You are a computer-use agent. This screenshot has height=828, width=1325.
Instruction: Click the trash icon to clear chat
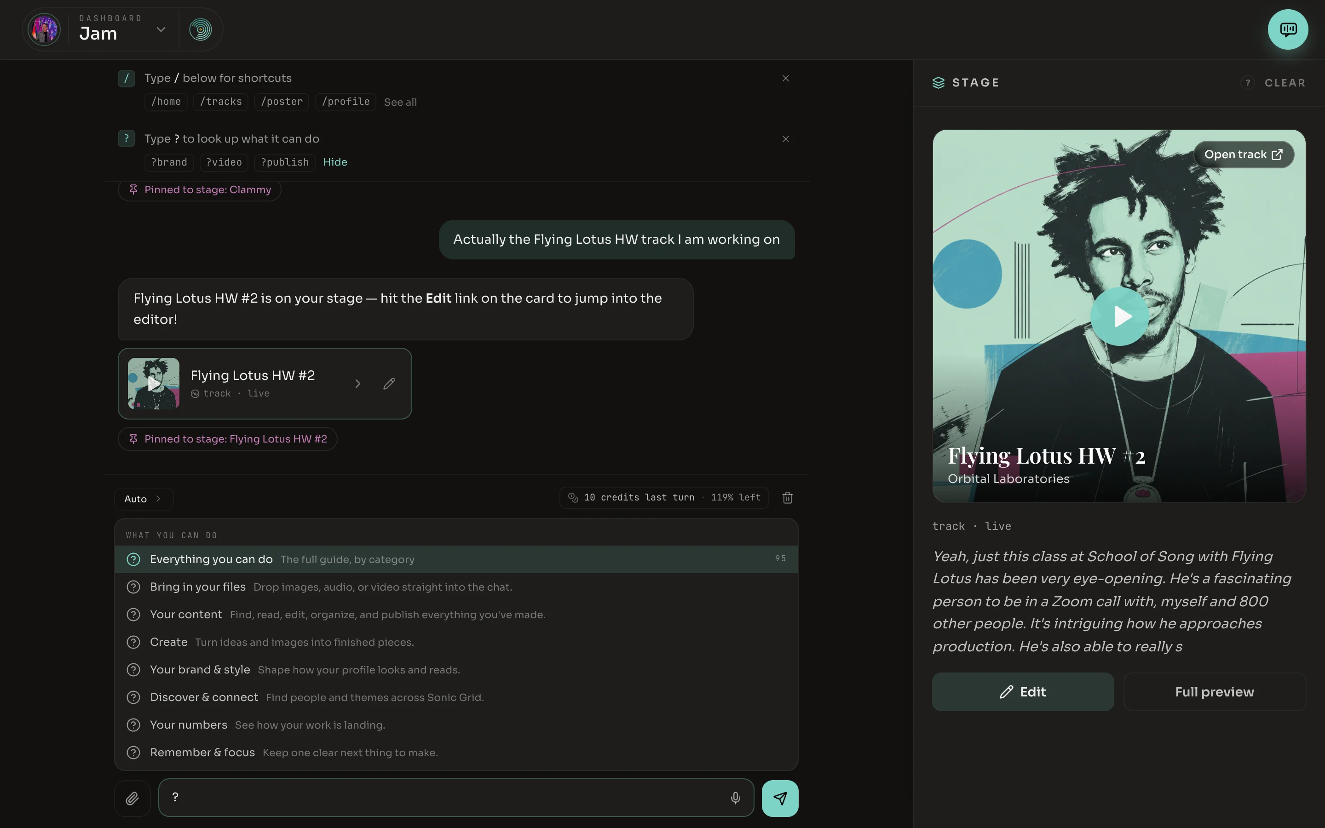click(787, 498)
